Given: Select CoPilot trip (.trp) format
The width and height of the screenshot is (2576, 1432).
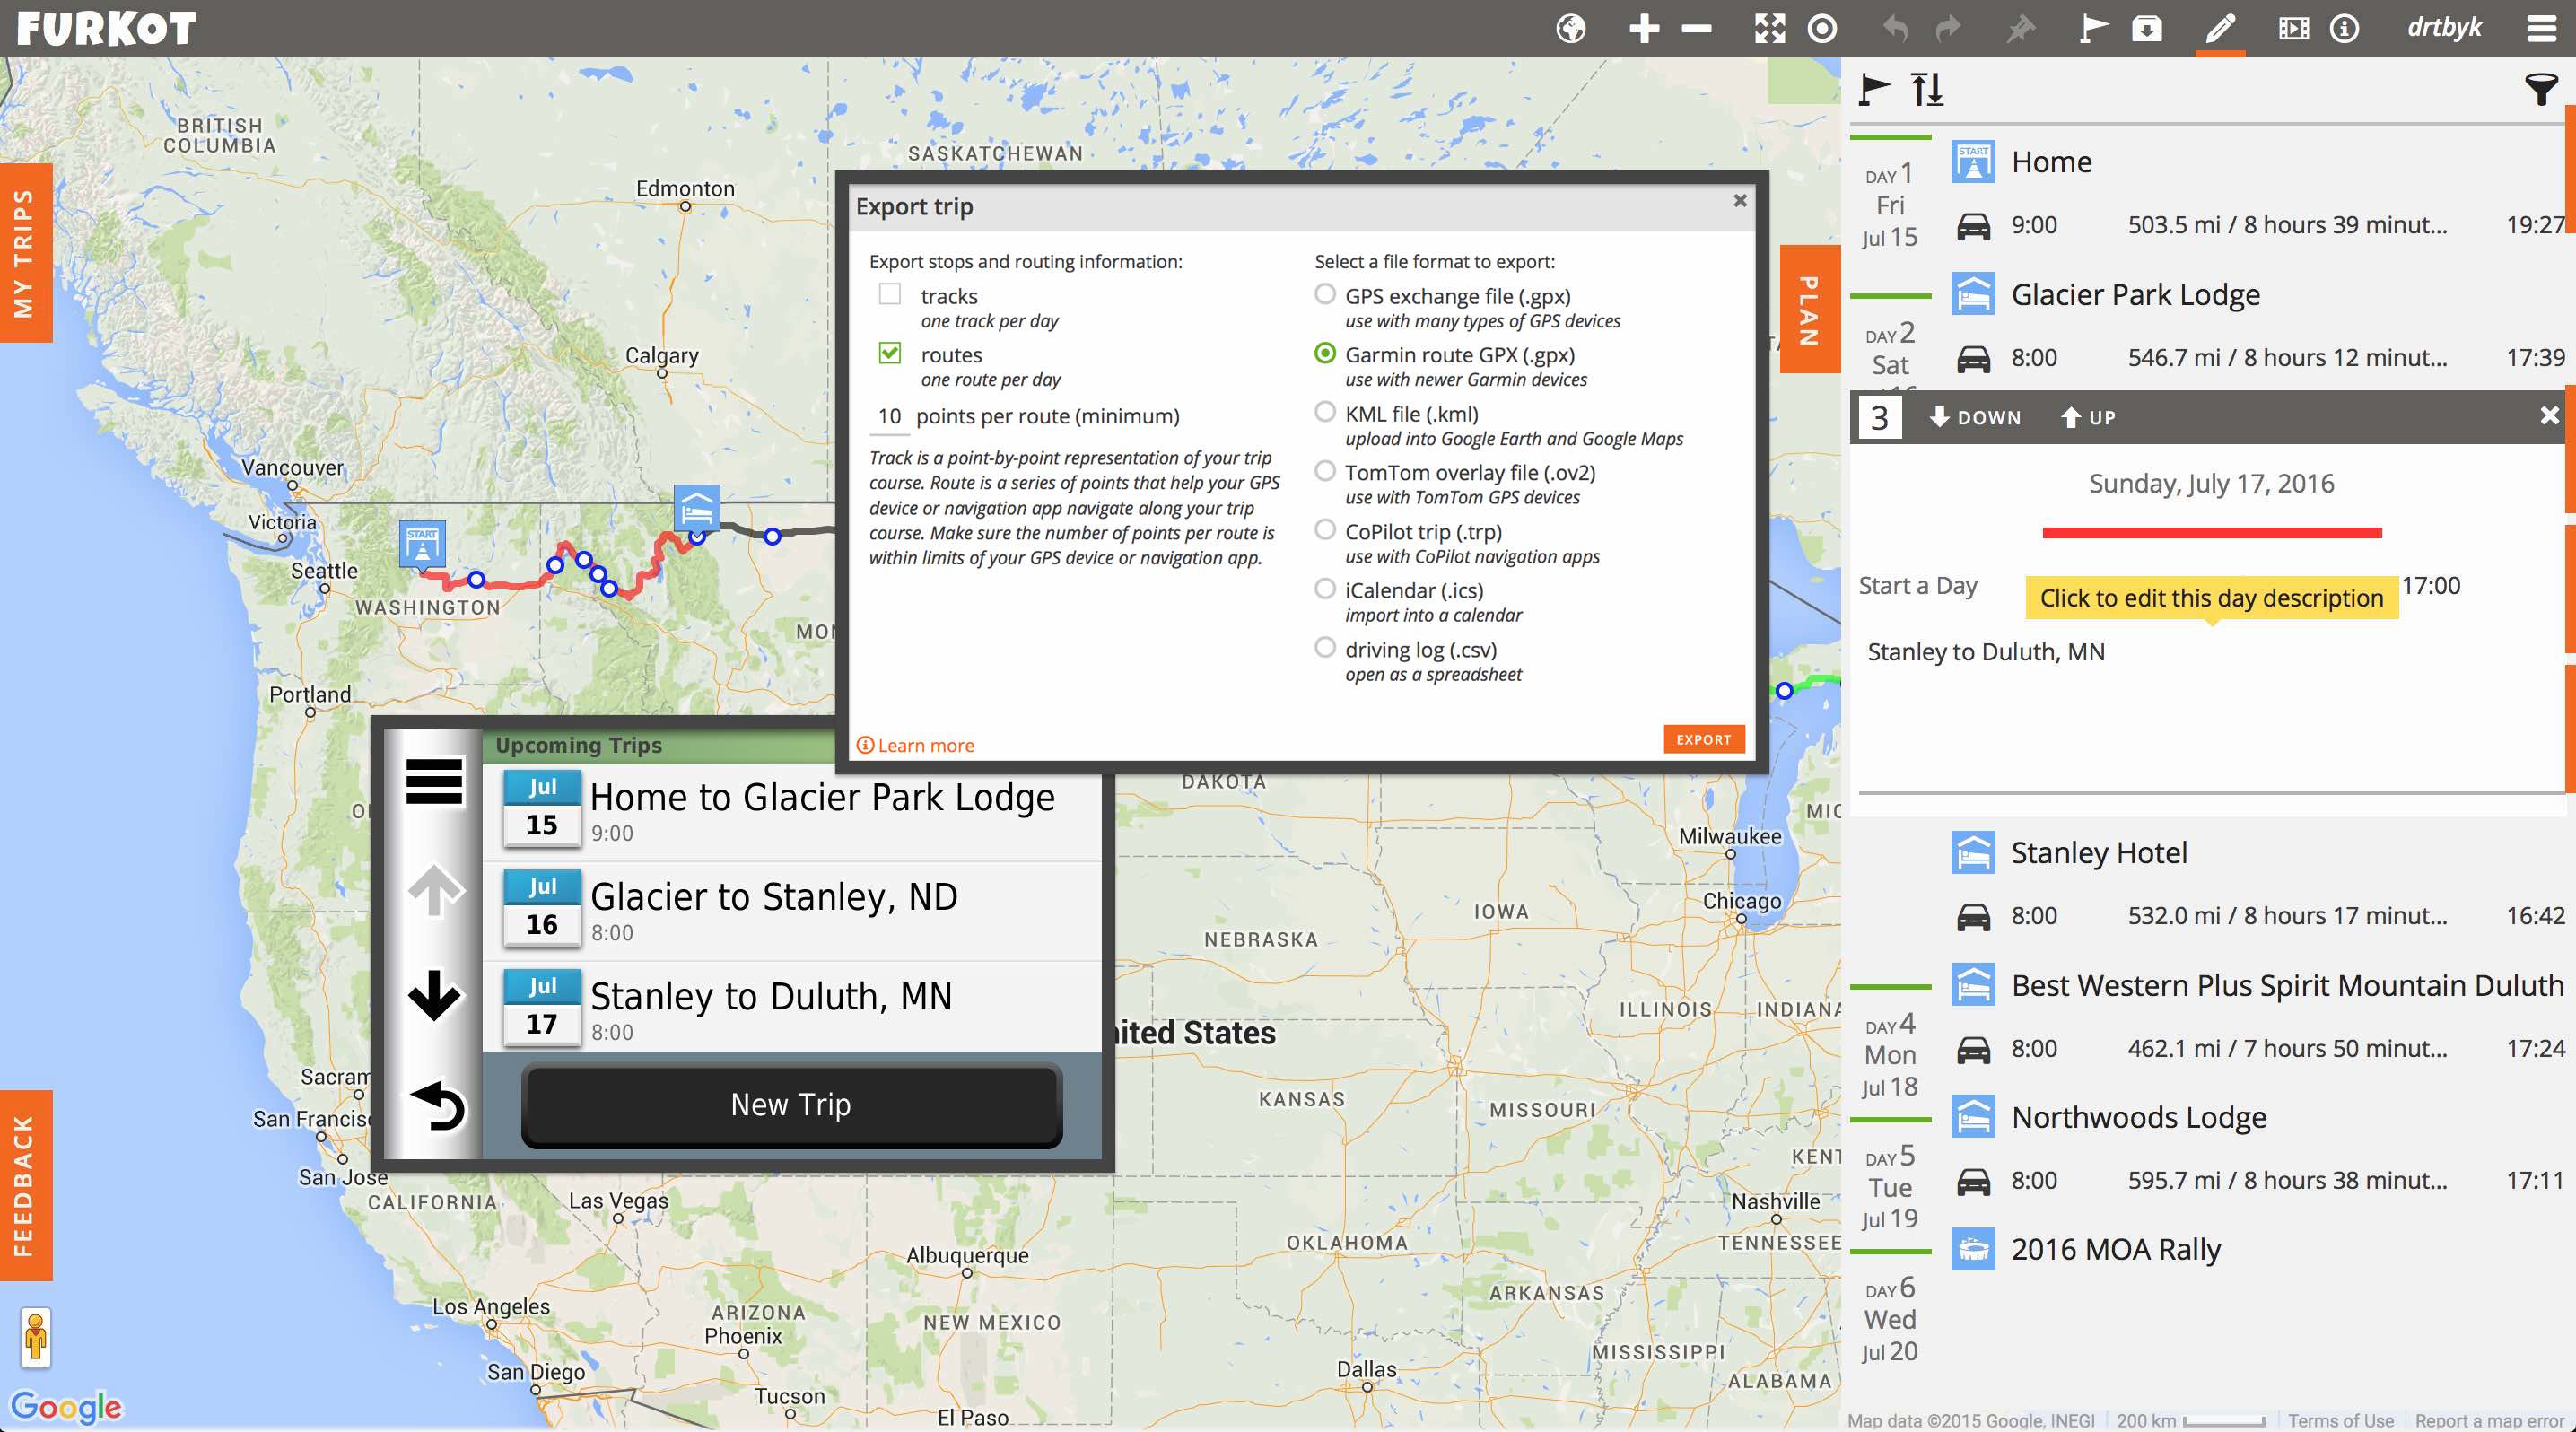Looking at the screenshot, I should coord(1324,529).
